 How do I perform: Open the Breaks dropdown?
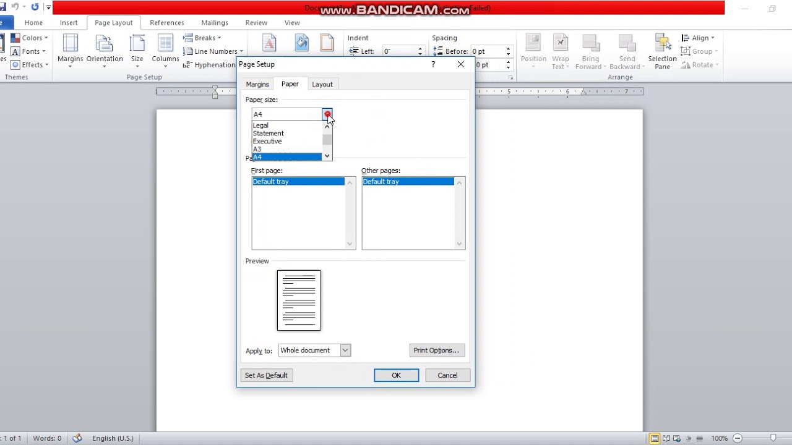point(202,38)
